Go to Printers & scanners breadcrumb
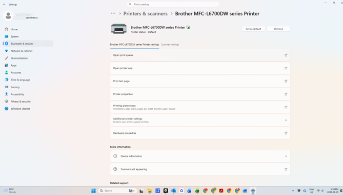The width and height of the screenshot is (343, 195). pos(146,13)
